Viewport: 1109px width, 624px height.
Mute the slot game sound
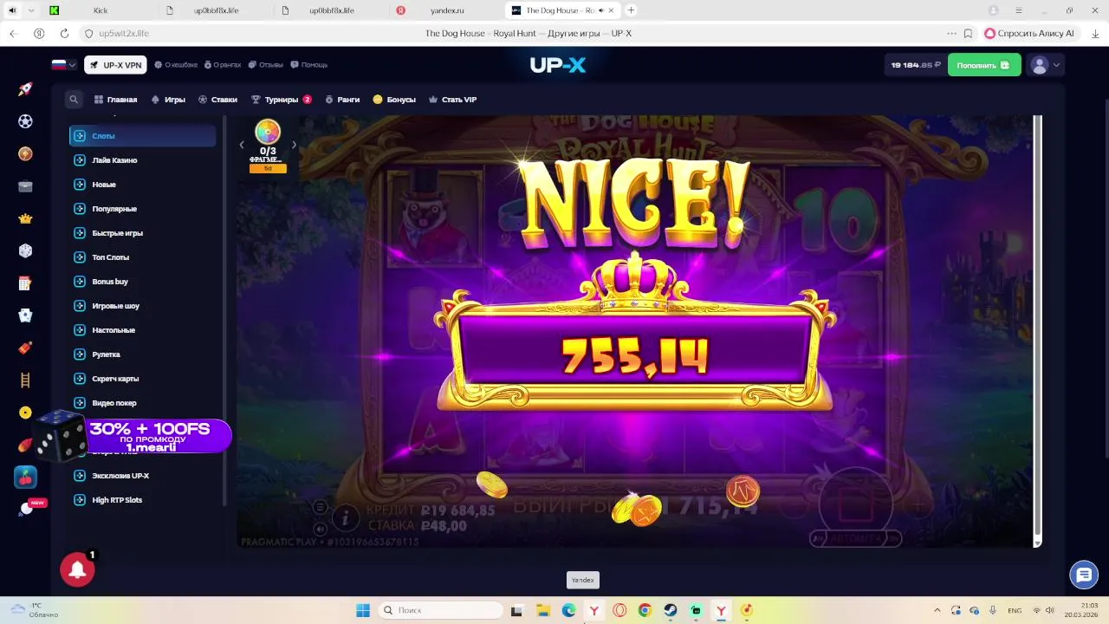(x=320, y=529)
